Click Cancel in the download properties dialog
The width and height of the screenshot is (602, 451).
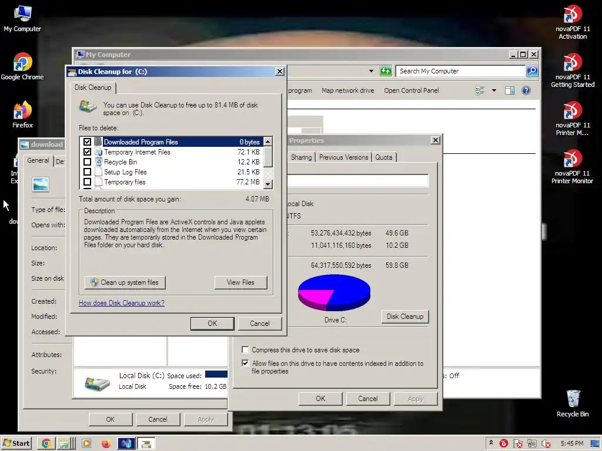click(158, 419)
